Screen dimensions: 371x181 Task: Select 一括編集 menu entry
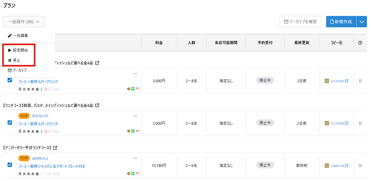(18, 36)
